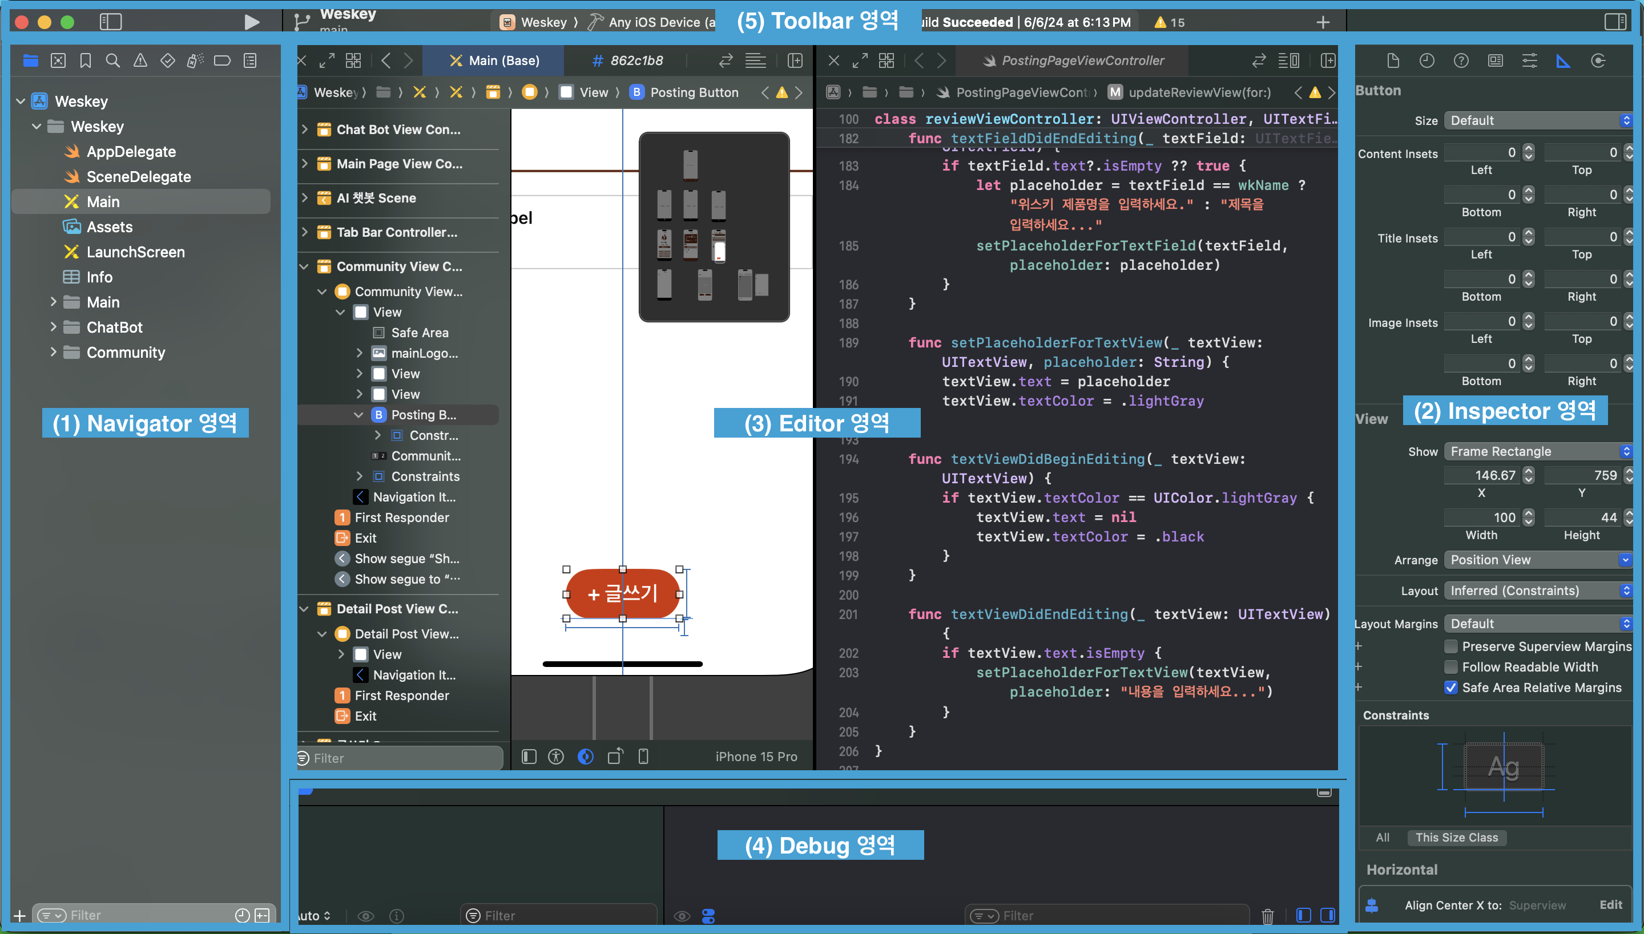This screenshot has width=1644, height=934.
Task: Select the Size inspector ruler icon
Action: tap(1563, 61)
